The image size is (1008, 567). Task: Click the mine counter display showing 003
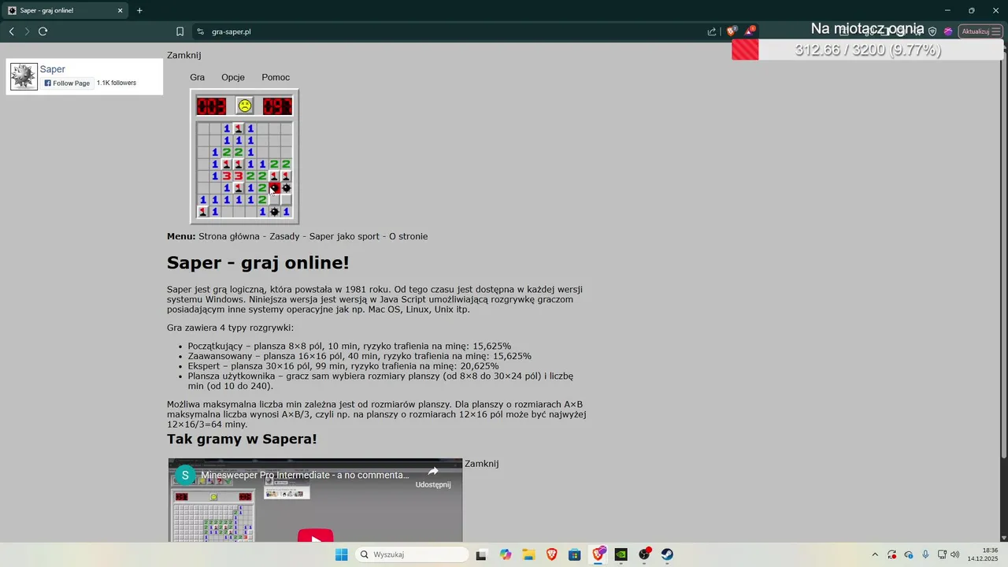pos(211,106)
